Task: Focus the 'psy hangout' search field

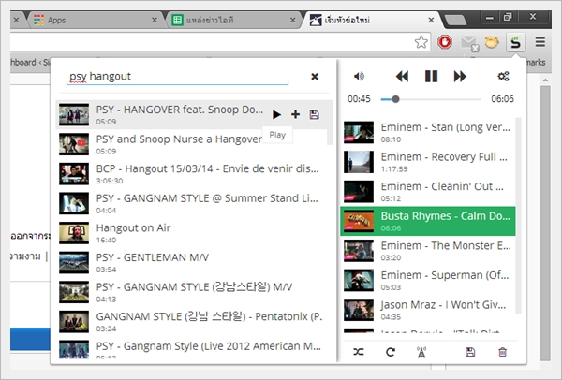Action: coord(177,77)
